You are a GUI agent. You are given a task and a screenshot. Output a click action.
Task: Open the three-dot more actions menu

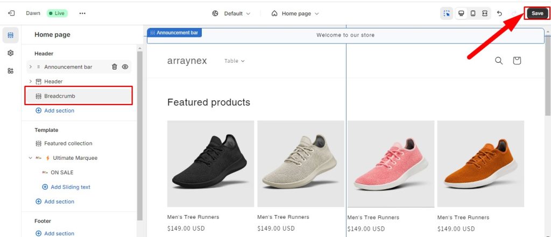[x=82, y=13]
